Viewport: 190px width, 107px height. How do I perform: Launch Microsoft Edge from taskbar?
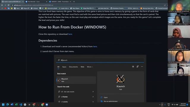click(x=7, y=105)
